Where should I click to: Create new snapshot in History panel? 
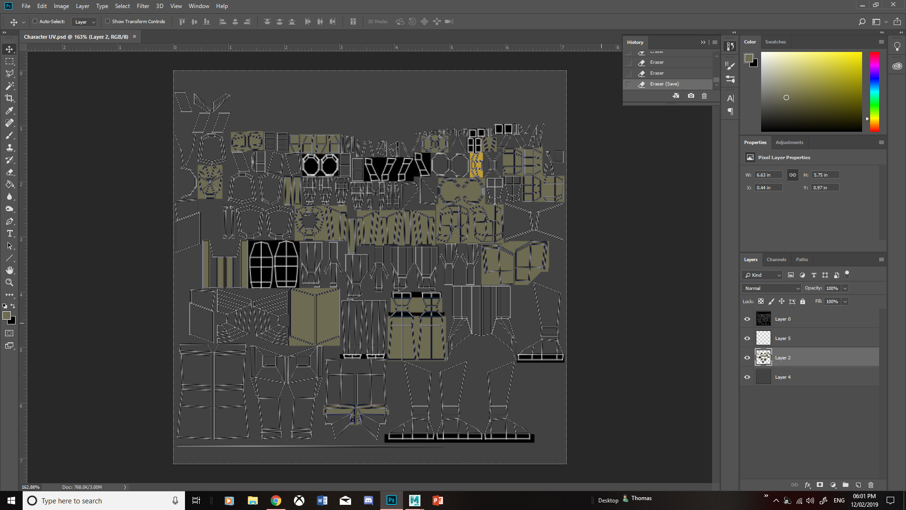coord(691,96)
